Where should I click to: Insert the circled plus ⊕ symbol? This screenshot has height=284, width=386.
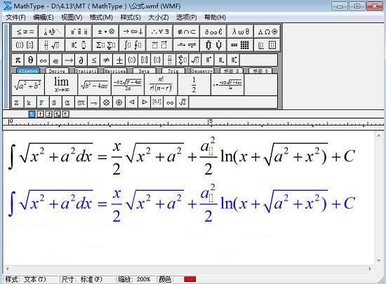point(119,102)
